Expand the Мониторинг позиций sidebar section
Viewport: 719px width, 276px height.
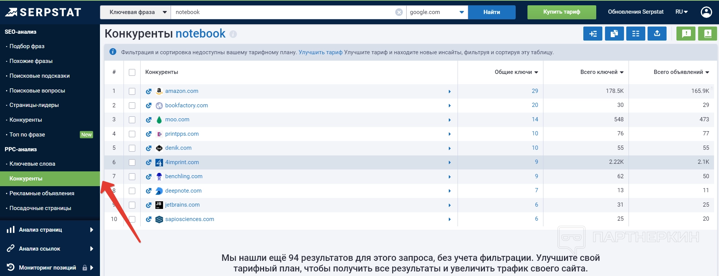50,268
